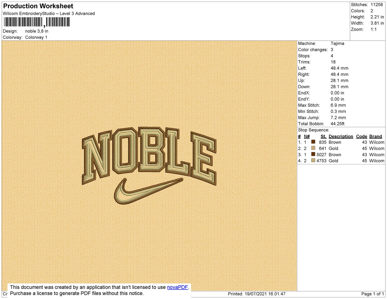
Task: Select the Gold swatch in sequence row 2
Action: [x=313, y=148]
